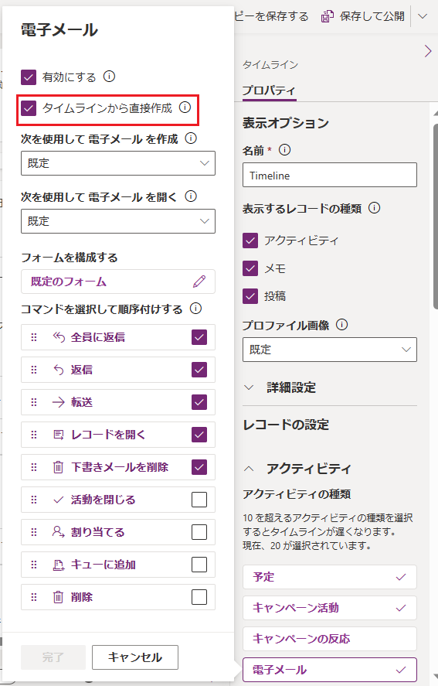Click info icon next to プロファイル画像
438x686 pixels.
(x=342, y=325)
